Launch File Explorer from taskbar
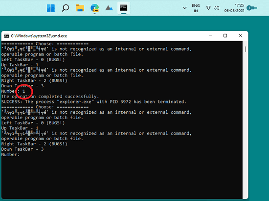269x201 pixels. 80,8
